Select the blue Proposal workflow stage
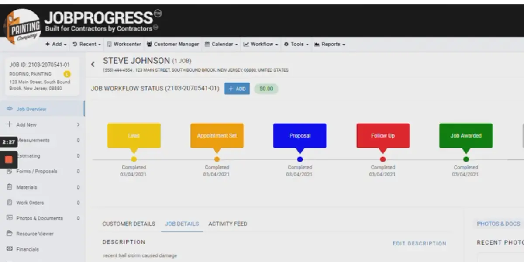The width and height of the screenshot is (524, 262). coord(300,136)
